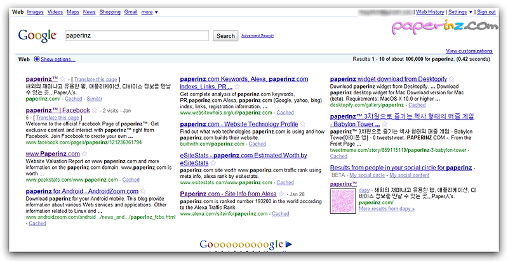This screenshot has width=508, height=262.
Task: Open Cached copy of esitestats result
Action: tap(285, 182)
